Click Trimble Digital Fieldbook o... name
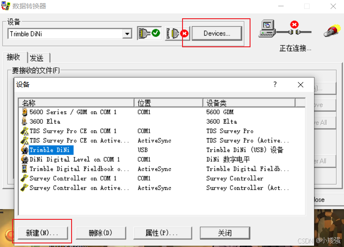This screenshot has height=247, width=344. (x=79, y=169)
